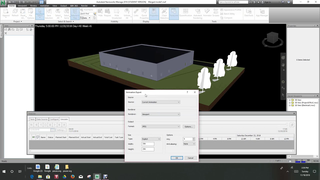This screenshot has height=180, width=320.
Task: Open the Output ribbon tab
Action: (x=63, y=6)
